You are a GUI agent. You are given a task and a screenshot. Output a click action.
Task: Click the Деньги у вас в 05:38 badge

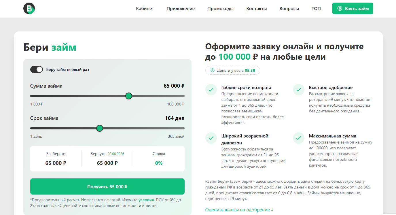[x=233, y=70]
